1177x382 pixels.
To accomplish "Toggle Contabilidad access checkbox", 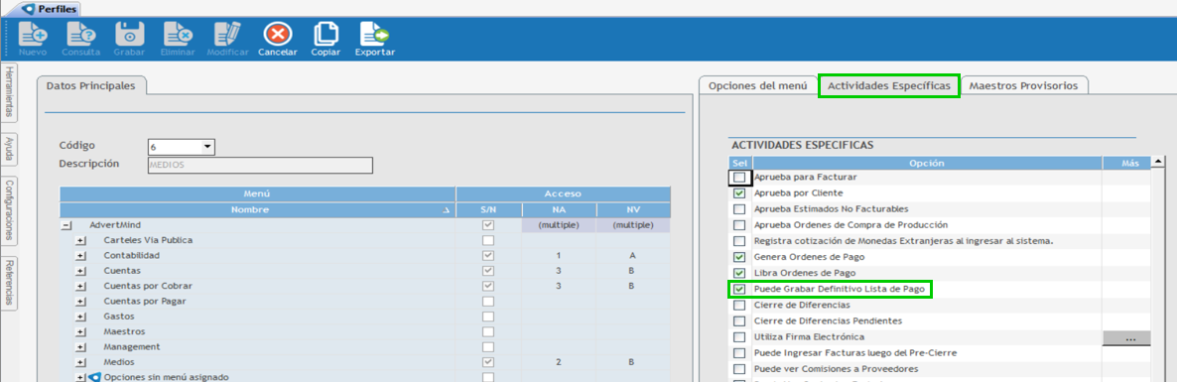I will [488, 255].
